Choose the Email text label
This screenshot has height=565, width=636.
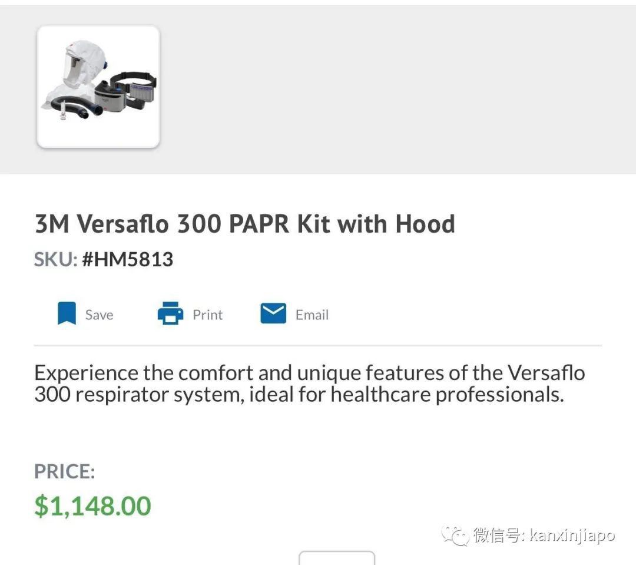pos(312,315)
